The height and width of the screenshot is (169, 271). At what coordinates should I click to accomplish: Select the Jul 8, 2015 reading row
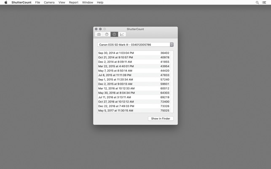134,75
